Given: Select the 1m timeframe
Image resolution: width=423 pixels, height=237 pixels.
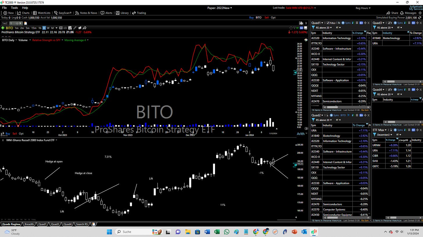Looking at the screenshot, I should pos(17,28).
